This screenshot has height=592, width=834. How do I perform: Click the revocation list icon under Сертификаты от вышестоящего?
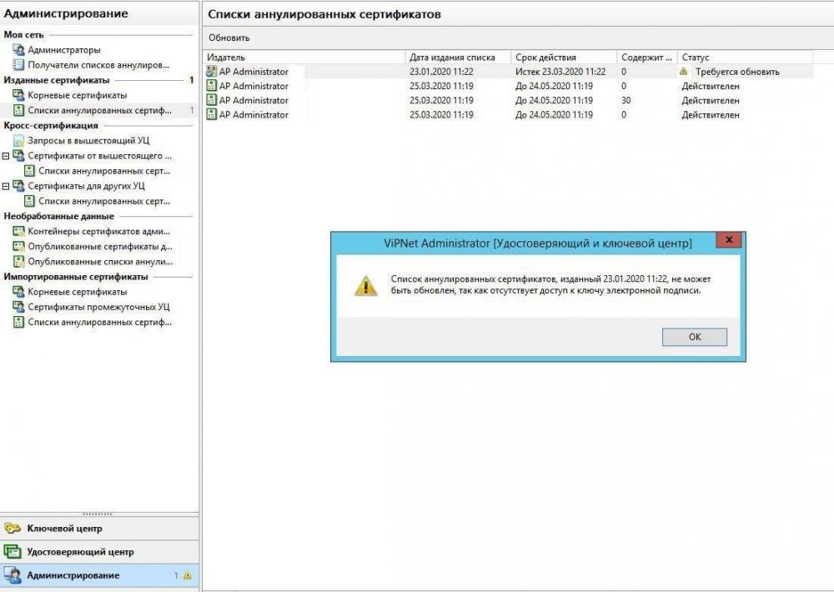pyautogui.click(x=30, y=171)
